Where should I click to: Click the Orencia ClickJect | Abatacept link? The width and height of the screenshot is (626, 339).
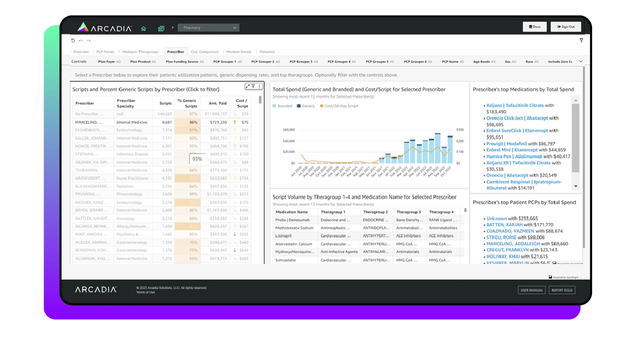(x=517, y=118)
